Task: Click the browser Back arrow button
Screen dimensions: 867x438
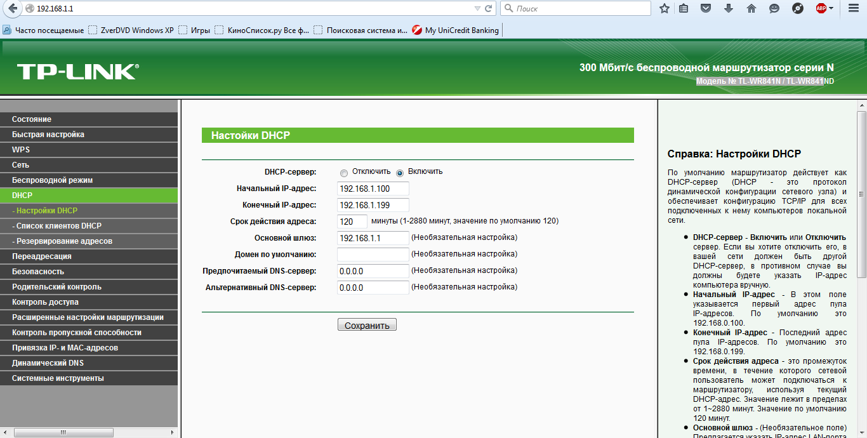Action: click(x=11, y=8)
